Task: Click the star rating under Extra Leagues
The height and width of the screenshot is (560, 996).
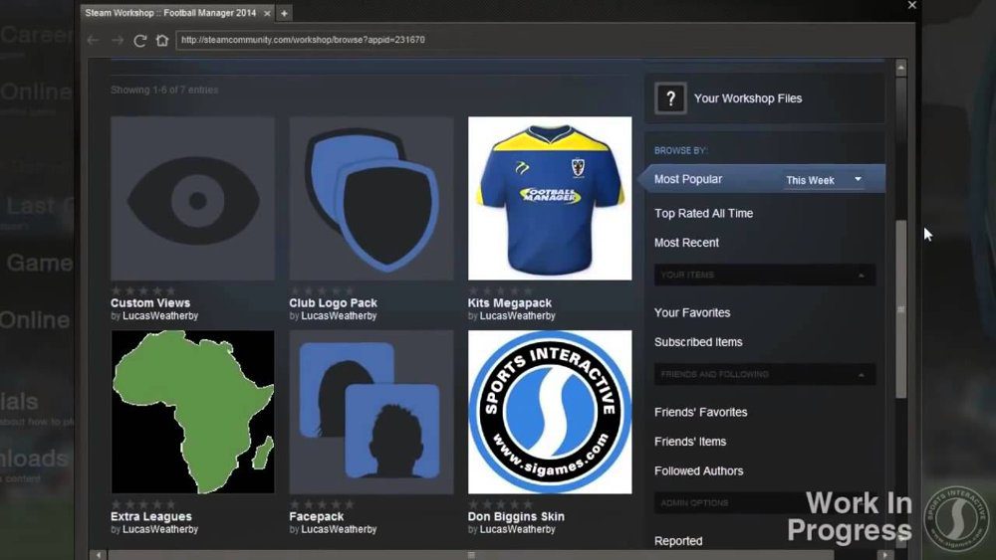Action: click(x=142, y=504)
